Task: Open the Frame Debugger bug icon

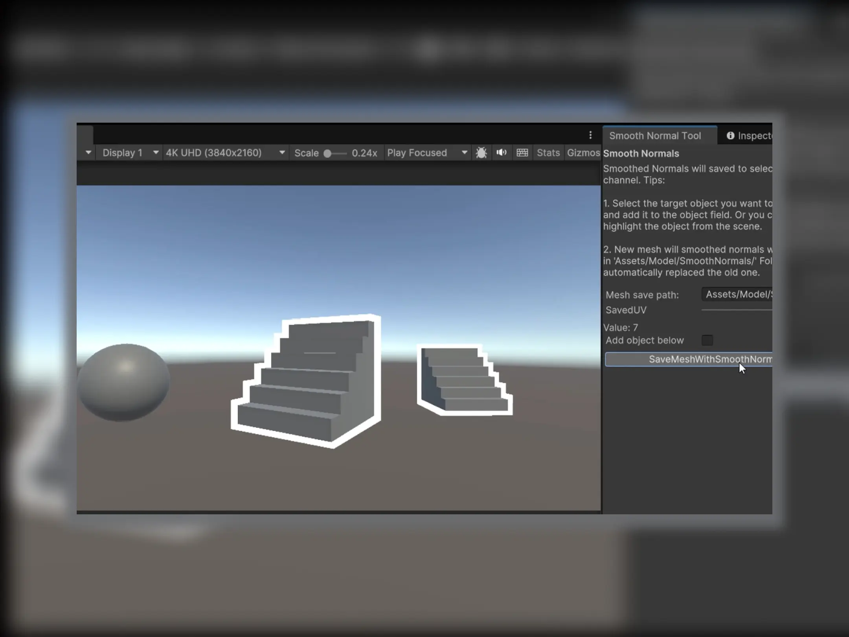Action: 481,153
